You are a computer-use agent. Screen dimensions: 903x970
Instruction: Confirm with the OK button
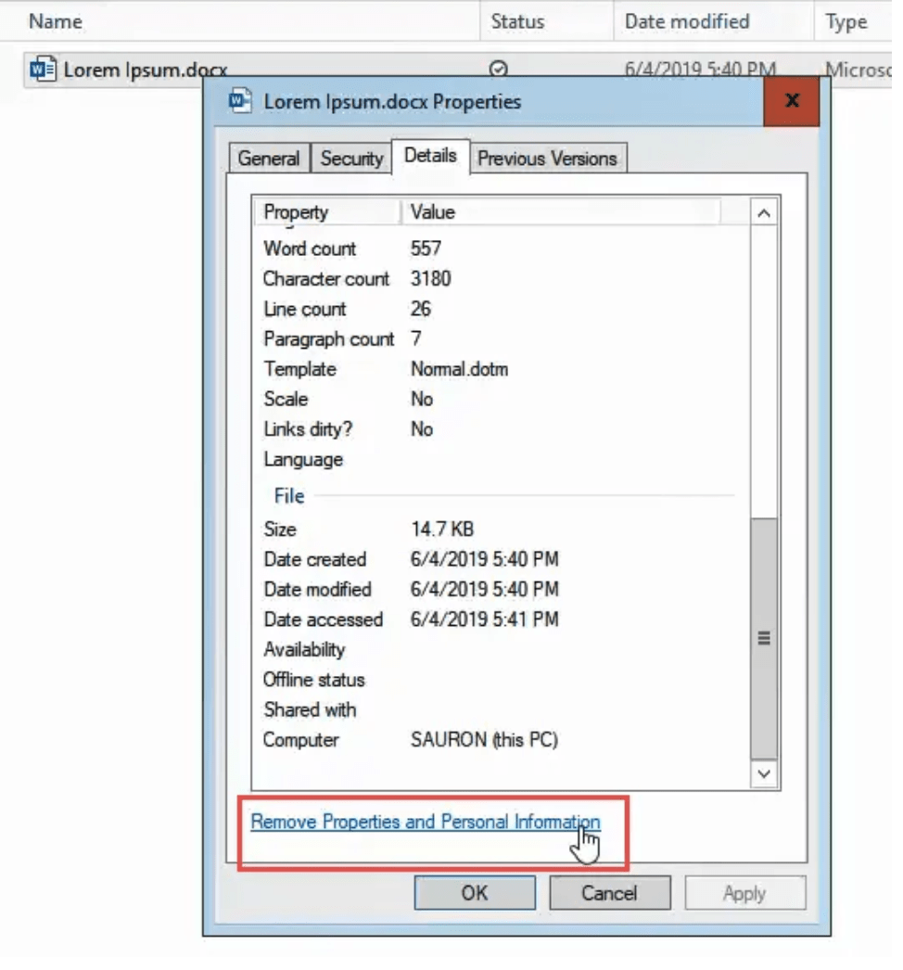(475, 893)
